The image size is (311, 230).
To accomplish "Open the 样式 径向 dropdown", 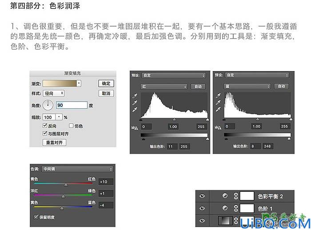I will 54,93.
